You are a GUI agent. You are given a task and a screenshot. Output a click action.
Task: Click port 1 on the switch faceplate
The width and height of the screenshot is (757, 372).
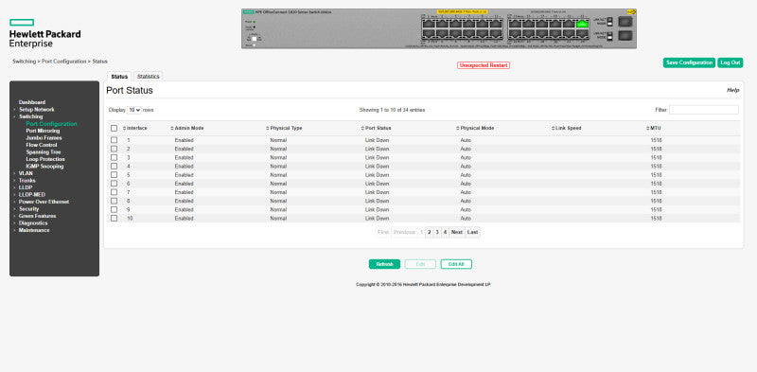click(429, 25)
